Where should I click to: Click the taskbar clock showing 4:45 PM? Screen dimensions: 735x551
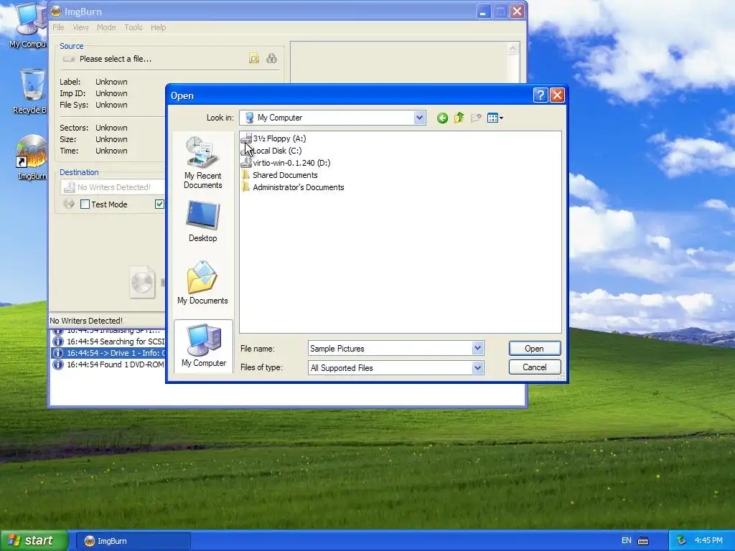[708, 540]
